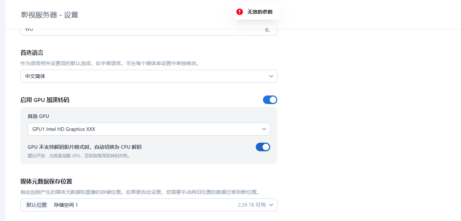The width and height of the screenshot is (461, 221).
Task: Click the chevron arrow of the 首选 GPU selector
Action: tap(264, 129)
